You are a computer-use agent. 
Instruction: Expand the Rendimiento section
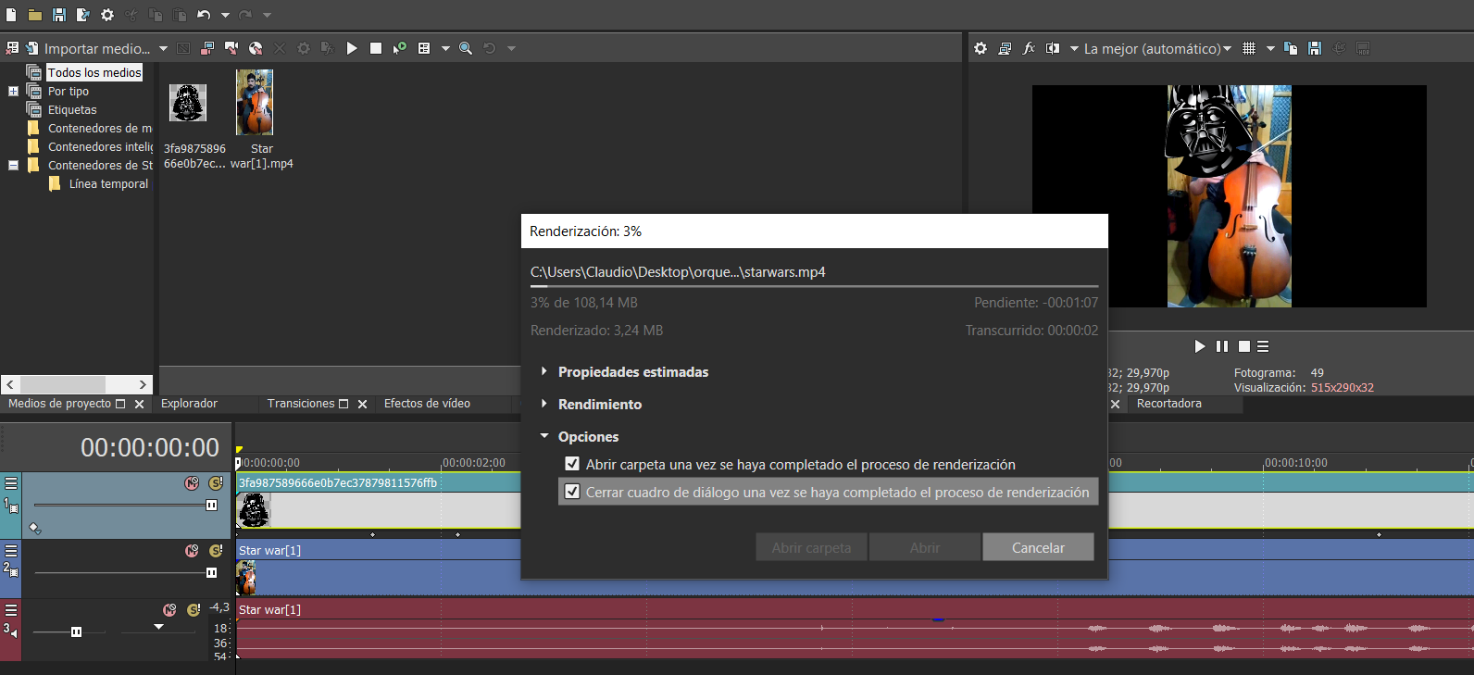[x=544, y=404]
